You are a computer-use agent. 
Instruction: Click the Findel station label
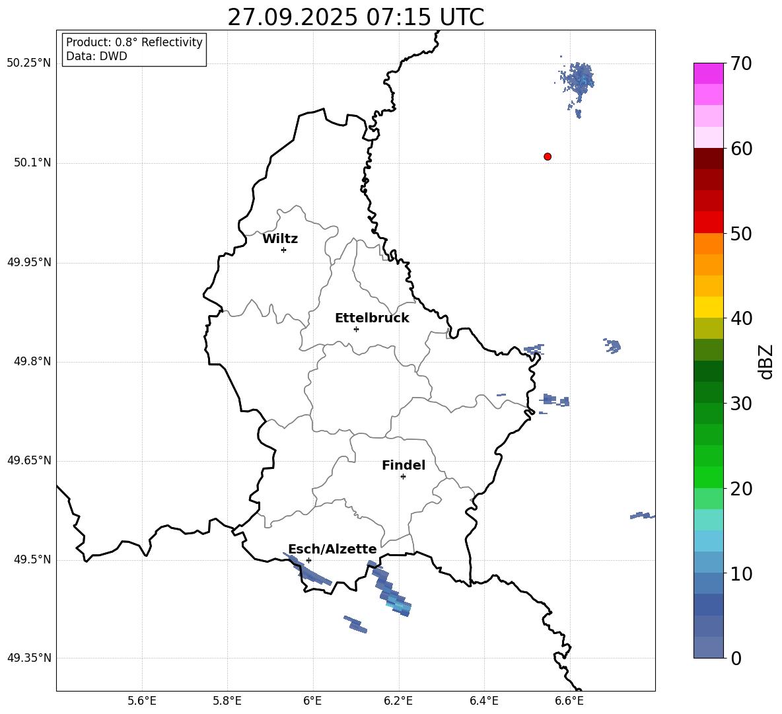[404, 465]
